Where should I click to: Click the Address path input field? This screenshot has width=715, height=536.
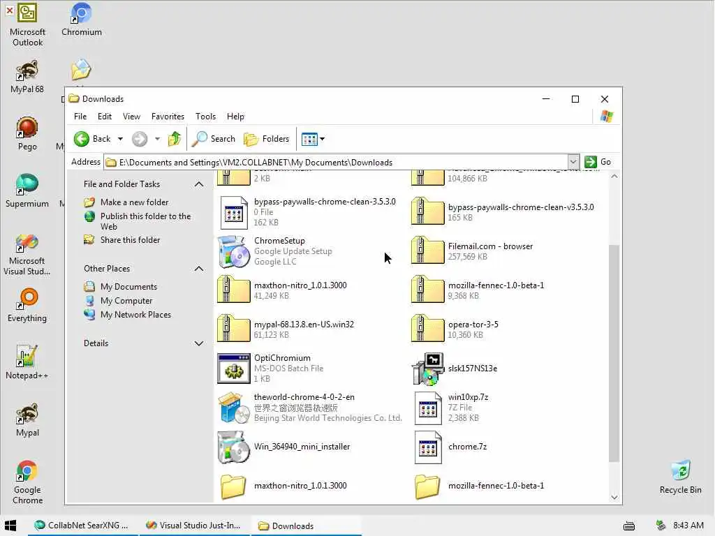tap(336, 162)
